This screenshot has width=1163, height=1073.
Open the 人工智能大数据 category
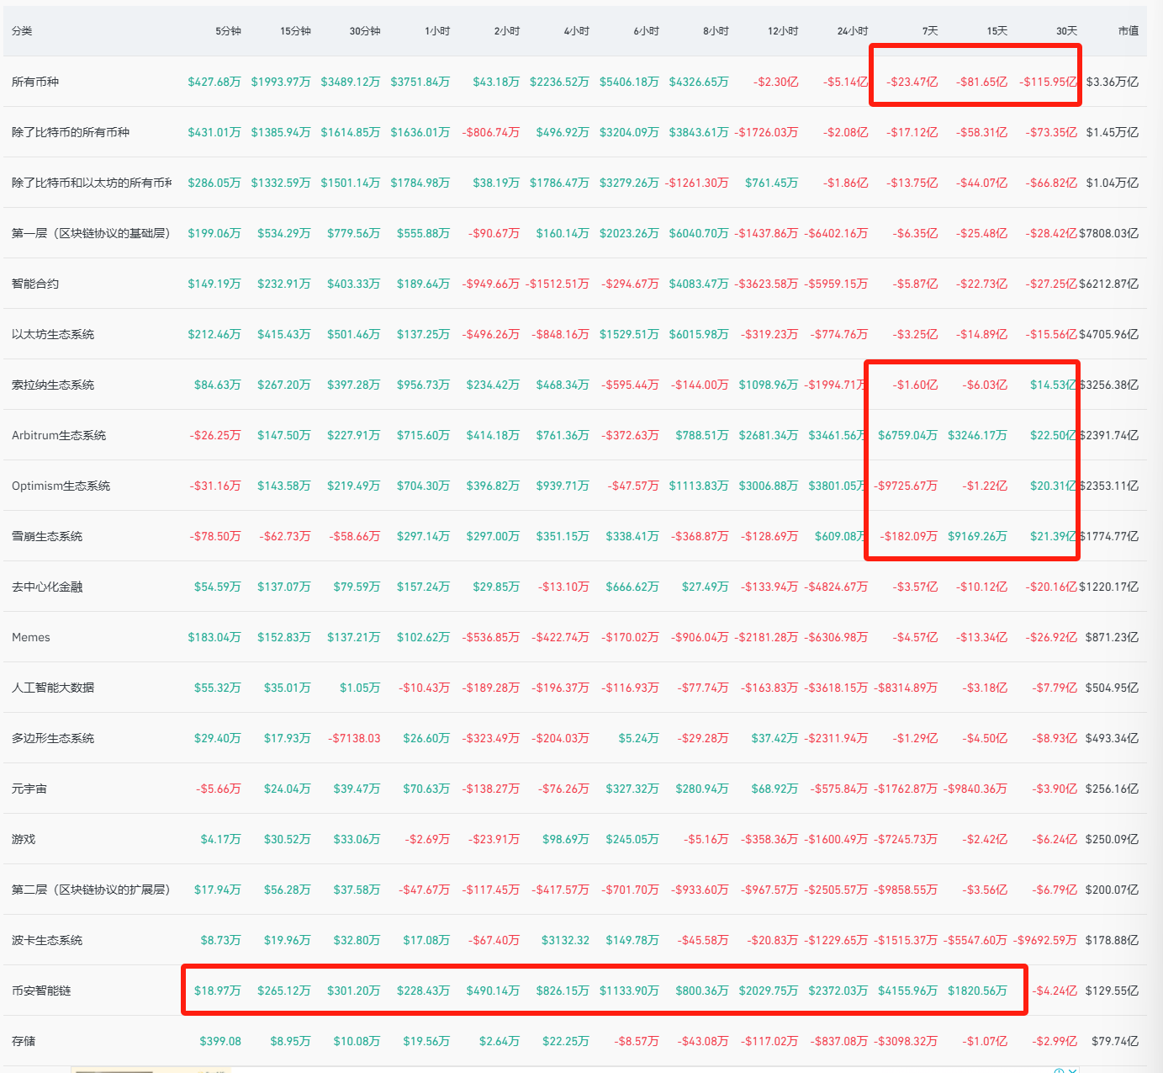point(53,688)
